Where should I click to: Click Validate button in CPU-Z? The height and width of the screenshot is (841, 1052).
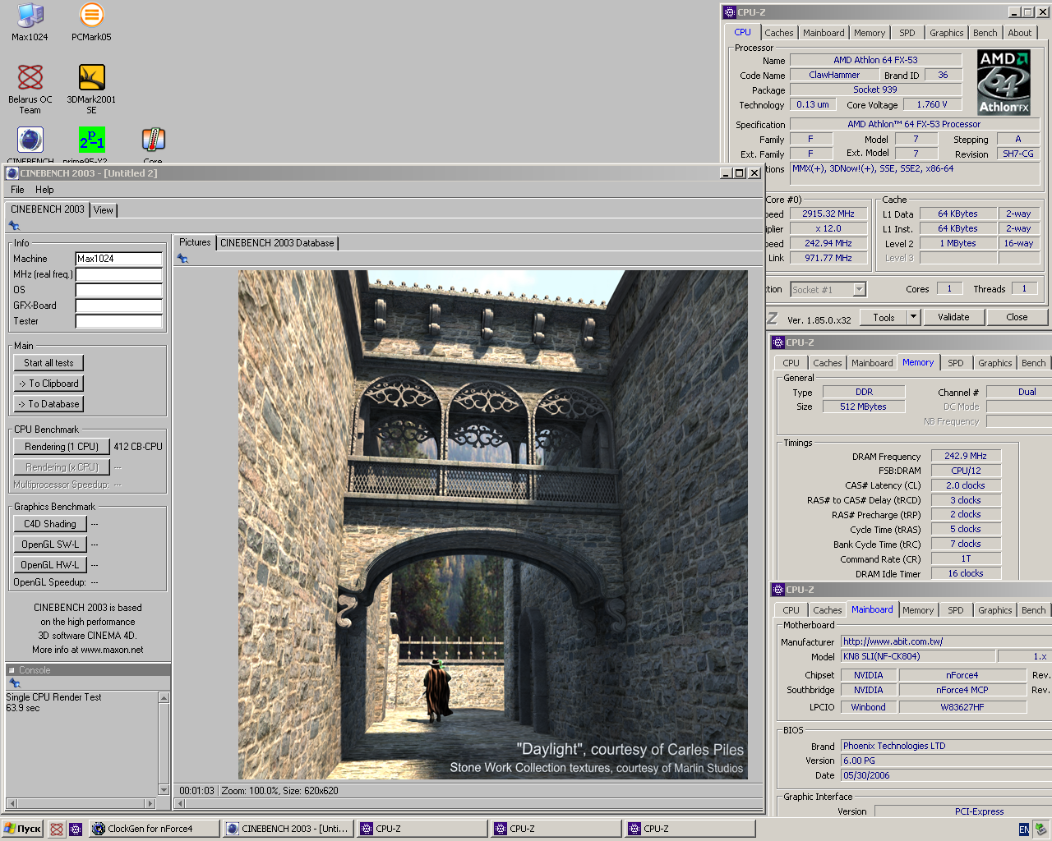pos(953,317)
